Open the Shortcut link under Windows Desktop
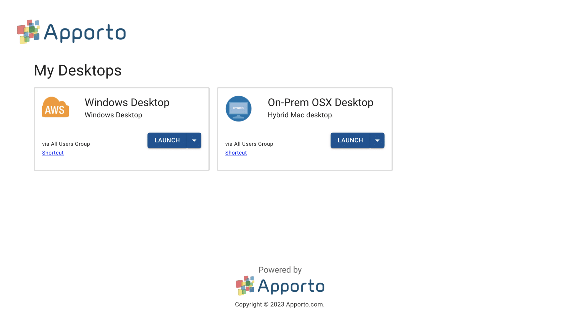Image resolution: width=565 pixels, height=333 pixels. click(53, 153)
